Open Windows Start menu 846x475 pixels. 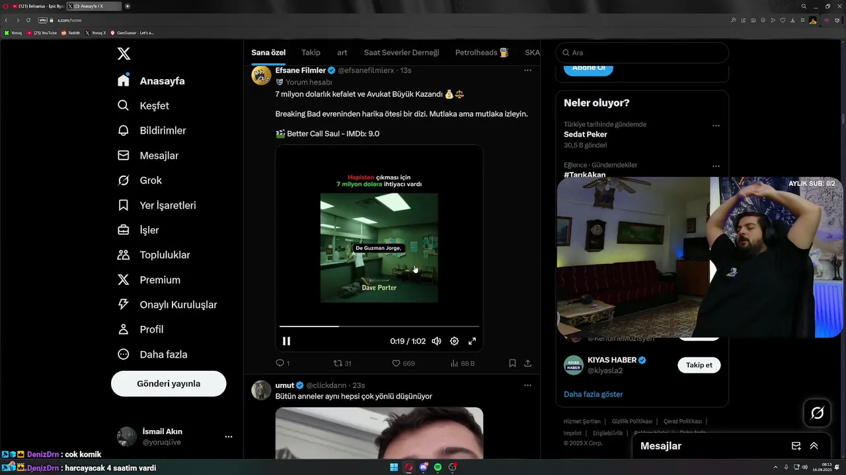[394, 467]
